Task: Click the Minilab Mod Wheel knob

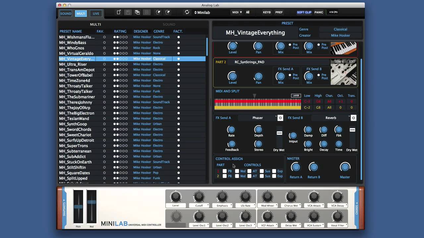Action: click(x=268, y=197)
